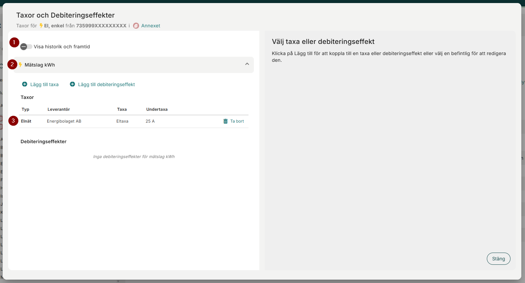Click the trash icon in the Elnät row
This screenshot has height=283, width=525.
[x=226, y=121]
